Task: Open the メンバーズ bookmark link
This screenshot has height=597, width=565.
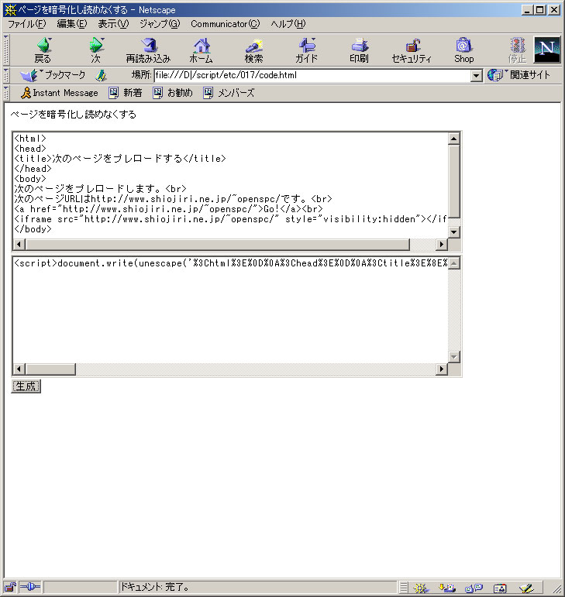Action: coord(229,92)
